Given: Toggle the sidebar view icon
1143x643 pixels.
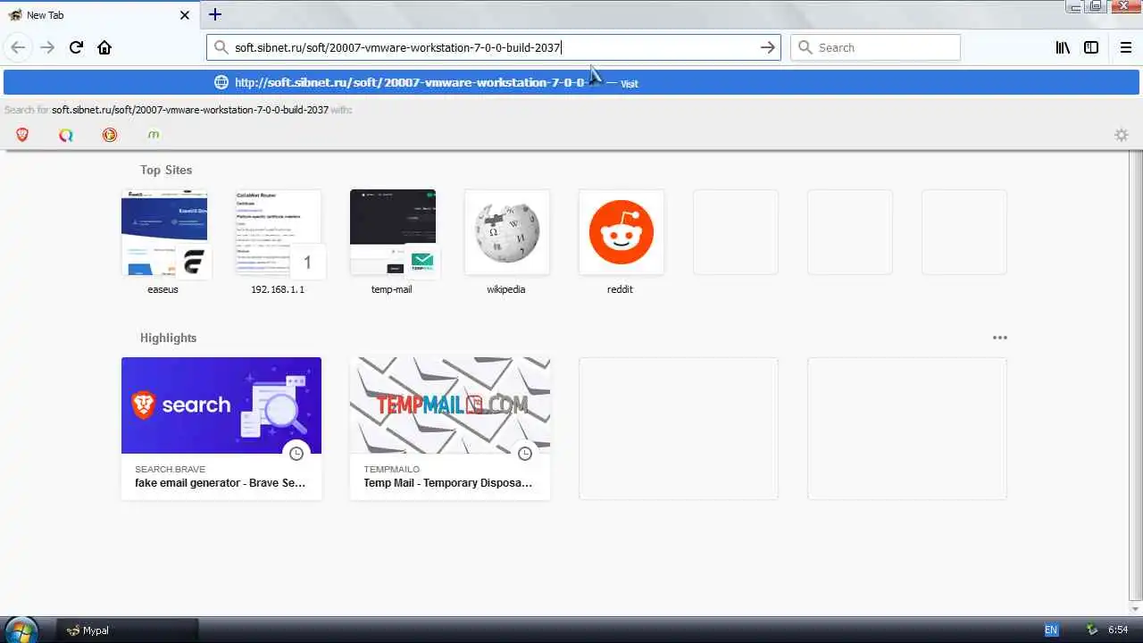Looking at the screenshot, I should [x=1091, y=47].
